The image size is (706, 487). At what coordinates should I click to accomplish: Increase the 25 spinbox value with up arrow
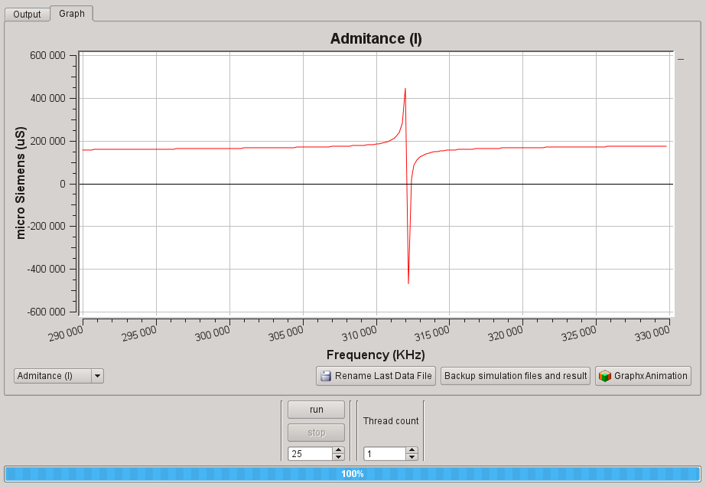tap(339, 450)
